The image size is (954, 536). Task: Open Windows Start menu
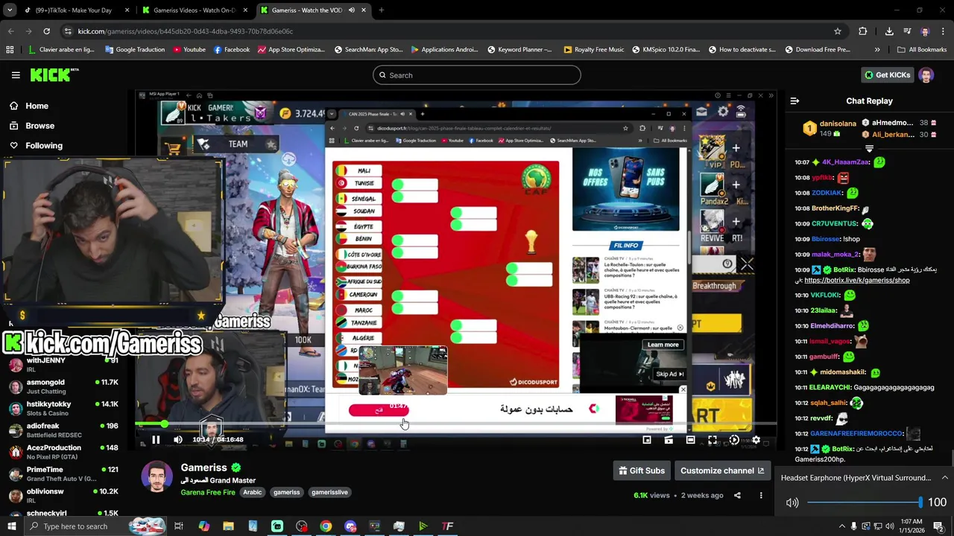pyautogui.click(x=11, y=526)
